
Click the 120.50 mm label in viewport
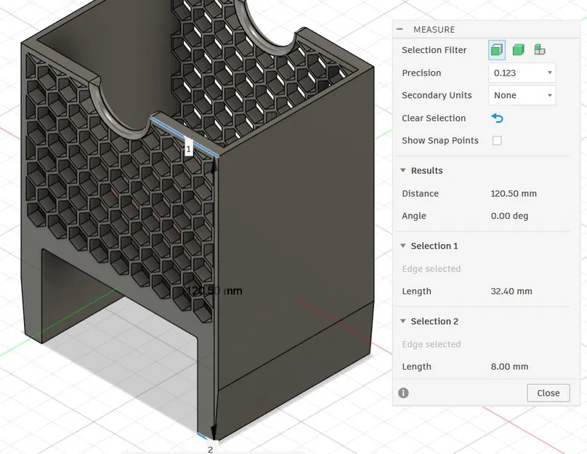(x=214, y=291)
